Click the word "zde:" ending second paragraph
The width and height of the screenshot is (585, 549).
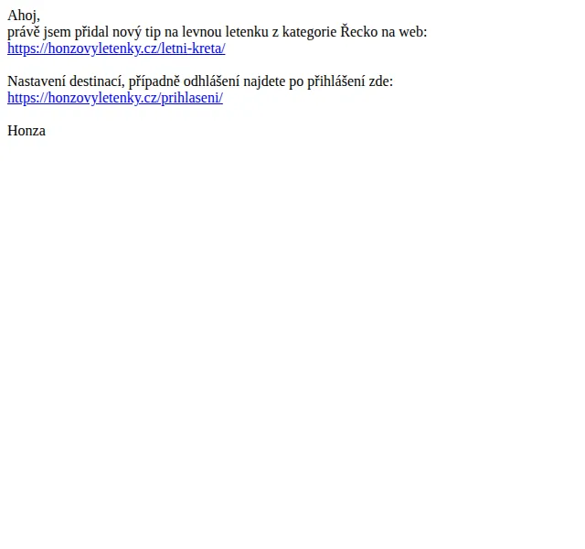coord(381,81)
